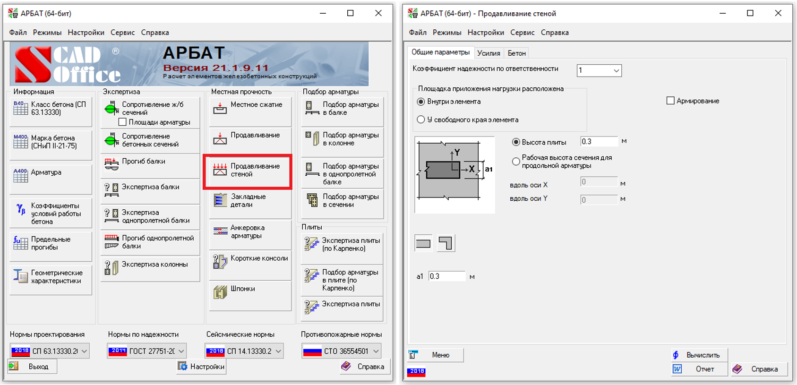The width and height of the screenshot is (797, 385).
Task: Click the Местное сжатие icon
Action: pyautogui.click(x=220, y=108)
